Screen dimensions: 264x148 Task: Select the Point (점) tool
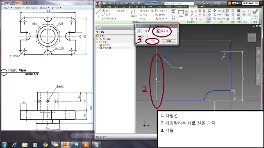coord(142,18)
